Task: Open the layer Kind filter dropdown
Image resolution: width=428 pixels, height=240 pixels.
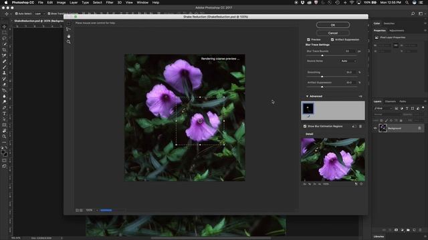Action: tap(383, 108)
